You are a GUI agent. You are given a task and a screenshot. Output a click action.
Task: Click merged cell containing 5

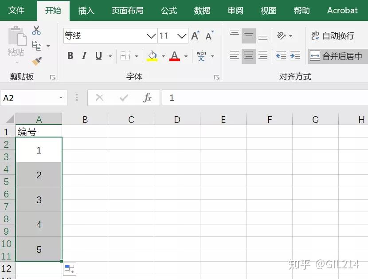tap(39, 249)
